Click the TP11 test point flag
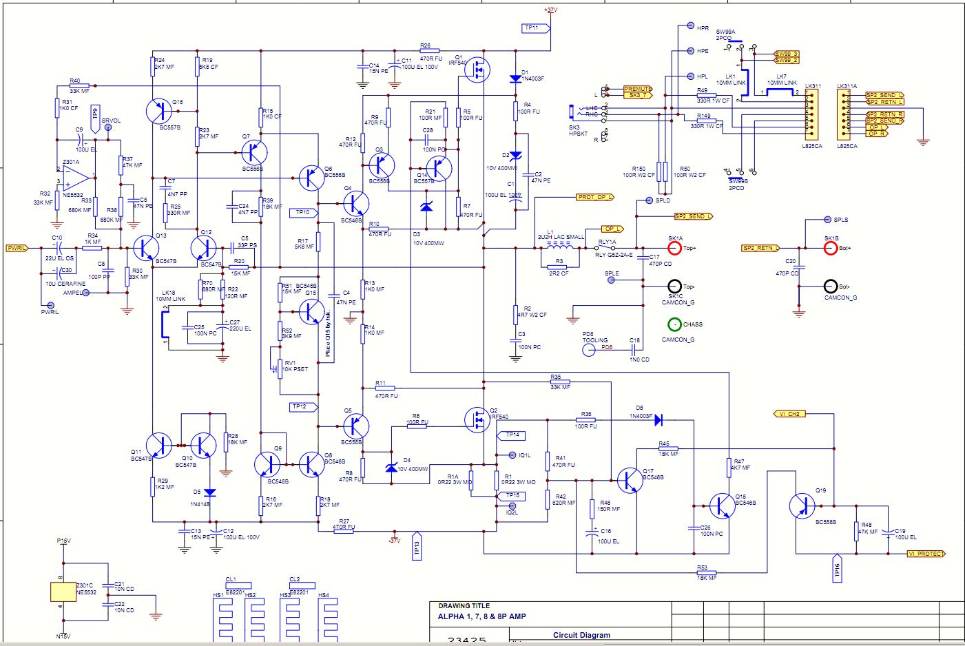Image resolution: width=965 pixels, height=646 pixels. pyautogui.click(x=537, y=28)
